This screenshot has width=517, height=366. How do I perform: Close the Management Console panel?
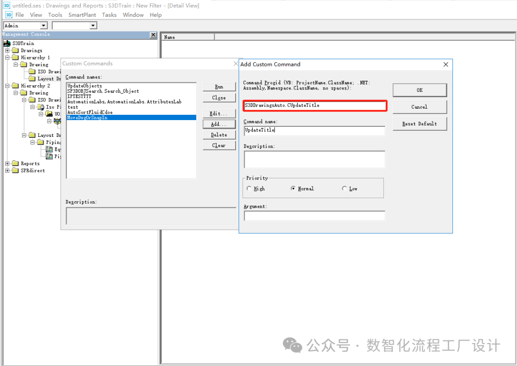[153, 34]
